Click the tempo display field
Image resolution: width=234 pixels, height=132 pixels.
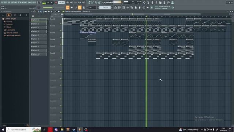tap(61, 3)
